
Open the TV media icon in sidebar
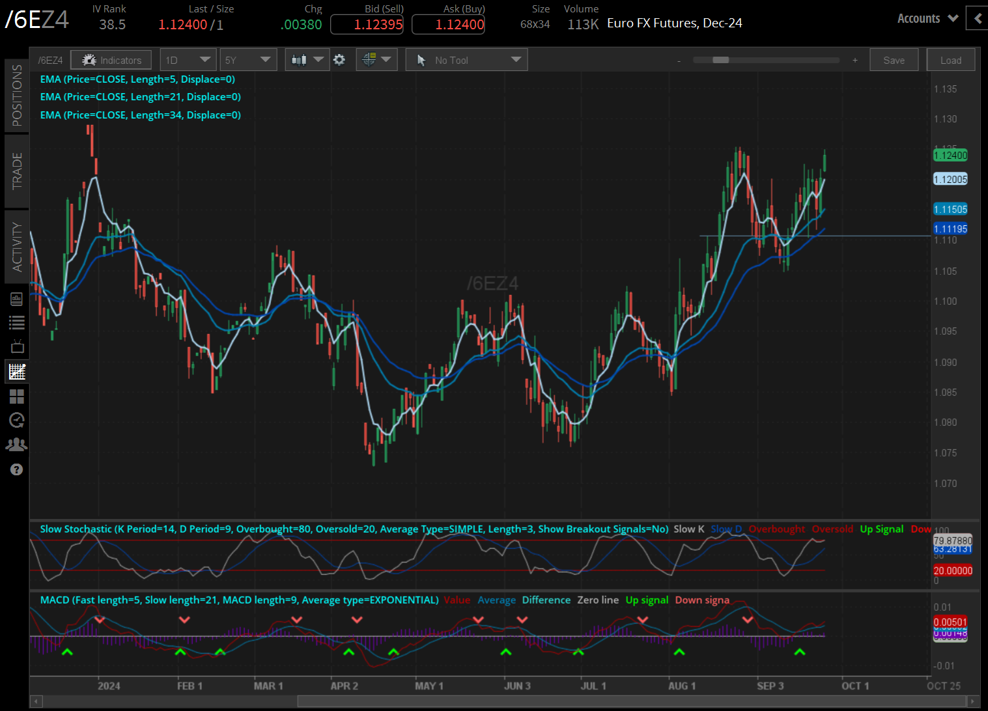[17, 346]
